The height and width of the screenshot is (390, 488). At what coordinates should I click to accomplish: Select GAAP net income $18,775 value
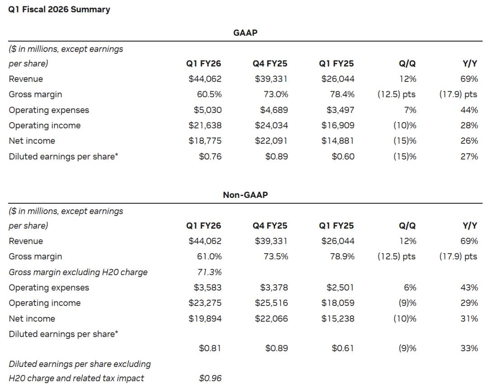tap(205, 141)
